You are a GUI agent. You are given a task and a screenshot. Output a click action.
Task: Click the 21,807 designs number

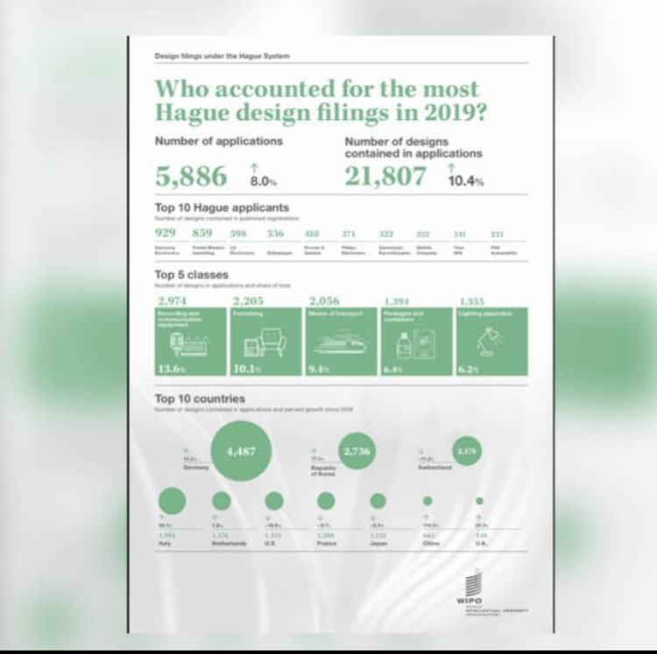385,176
